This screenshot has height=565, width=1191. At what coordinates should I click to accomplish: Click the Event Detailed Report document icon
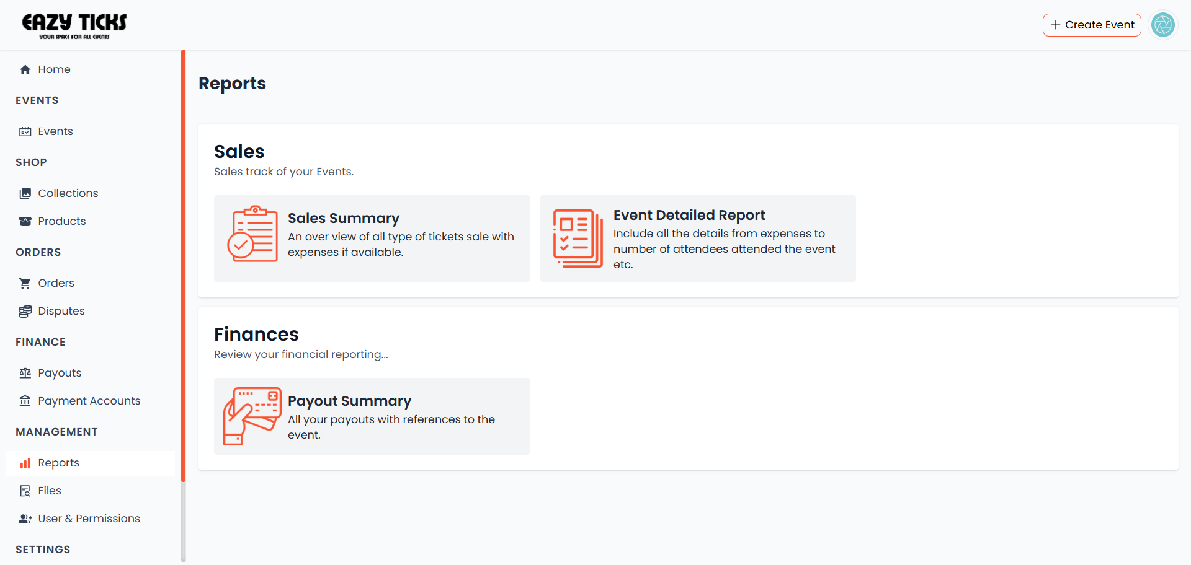578,239
